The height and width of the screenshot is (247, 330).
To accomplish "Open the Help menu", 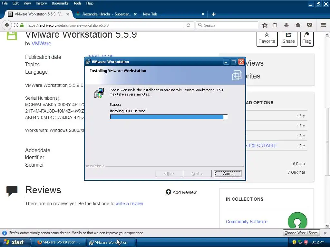I will click(x=90, y=3).
